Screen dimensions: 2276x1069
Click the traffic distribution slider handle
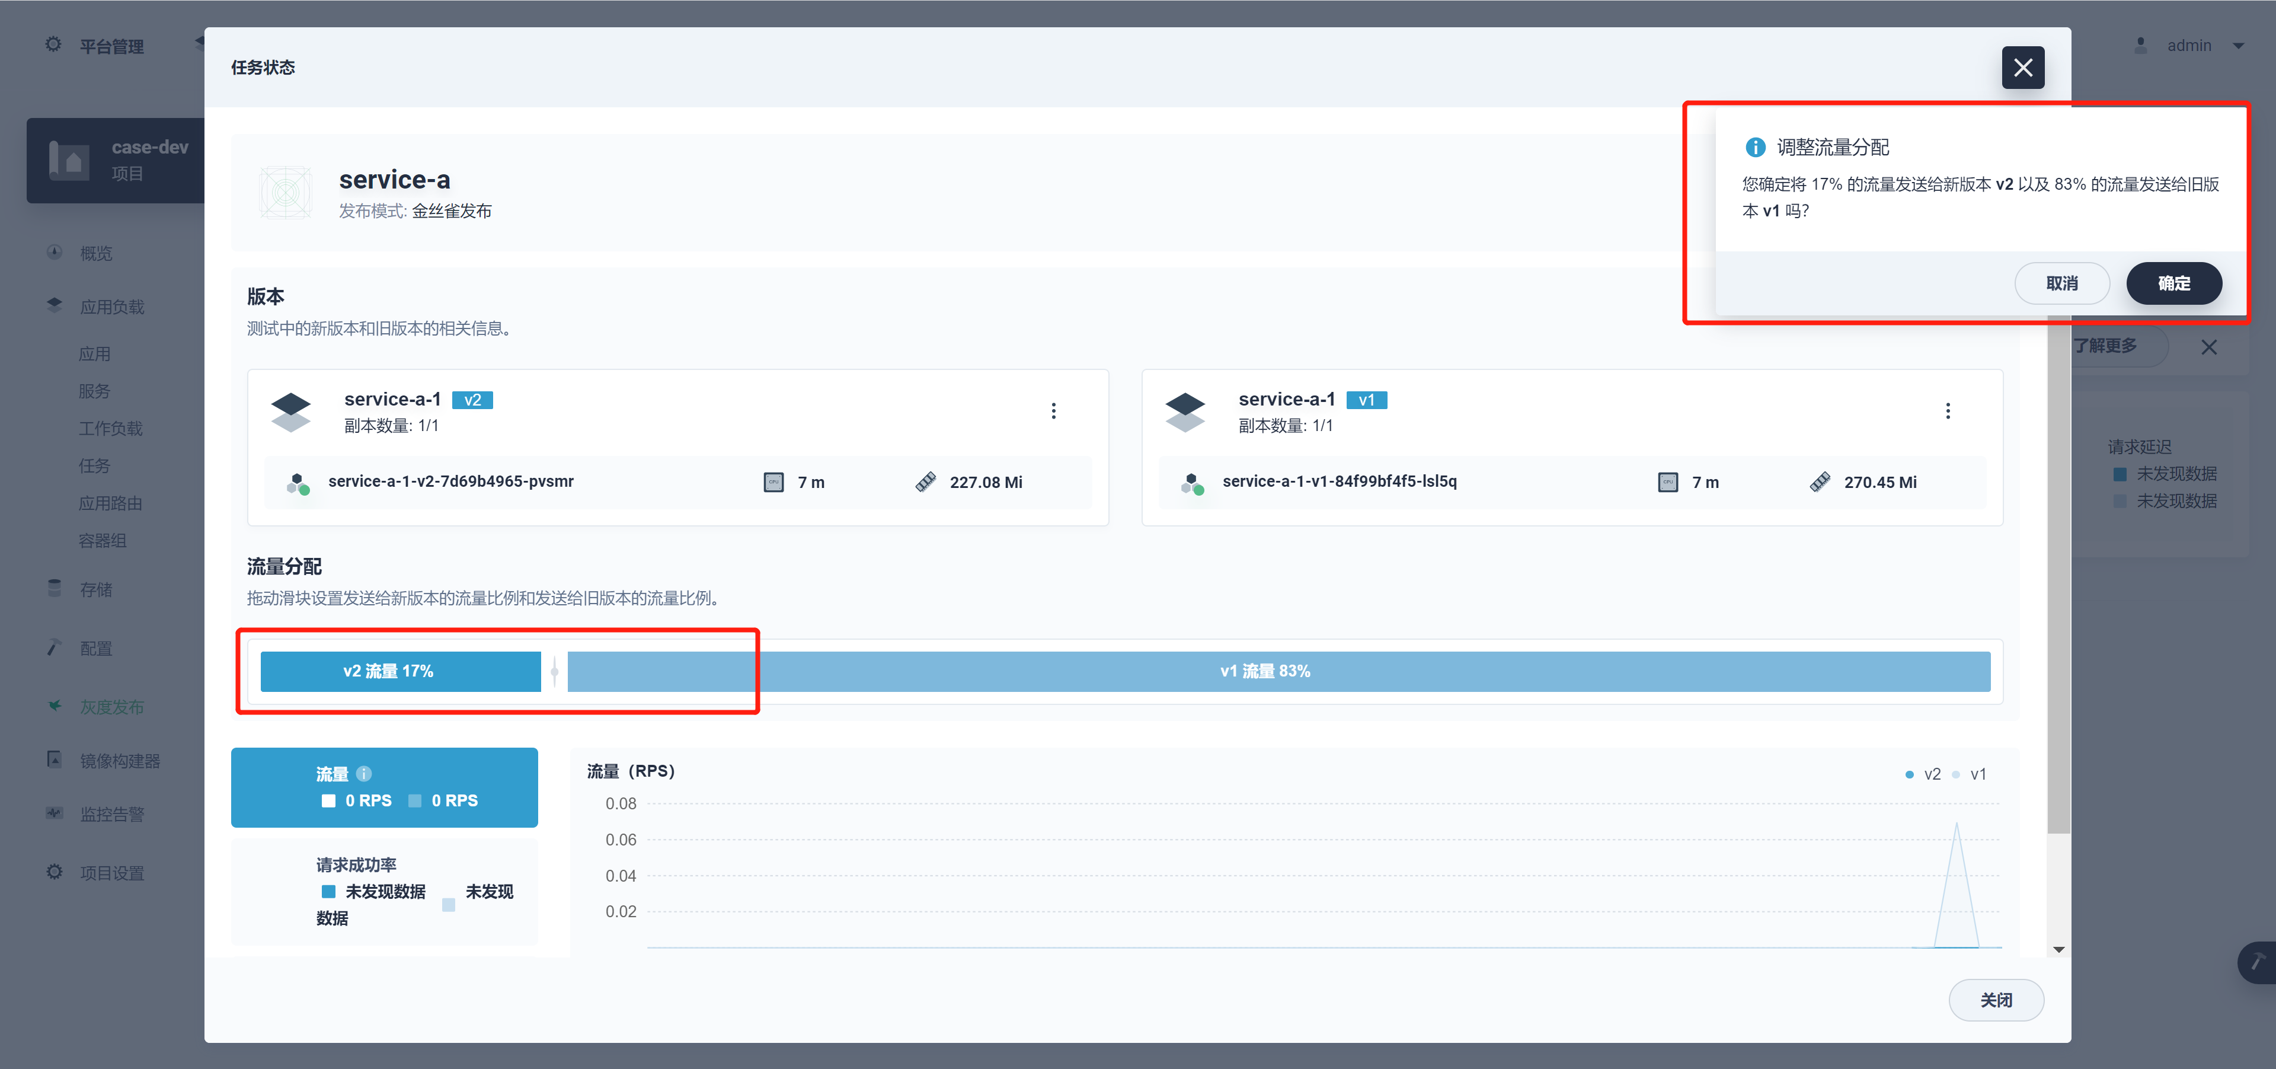click(554, 671)
